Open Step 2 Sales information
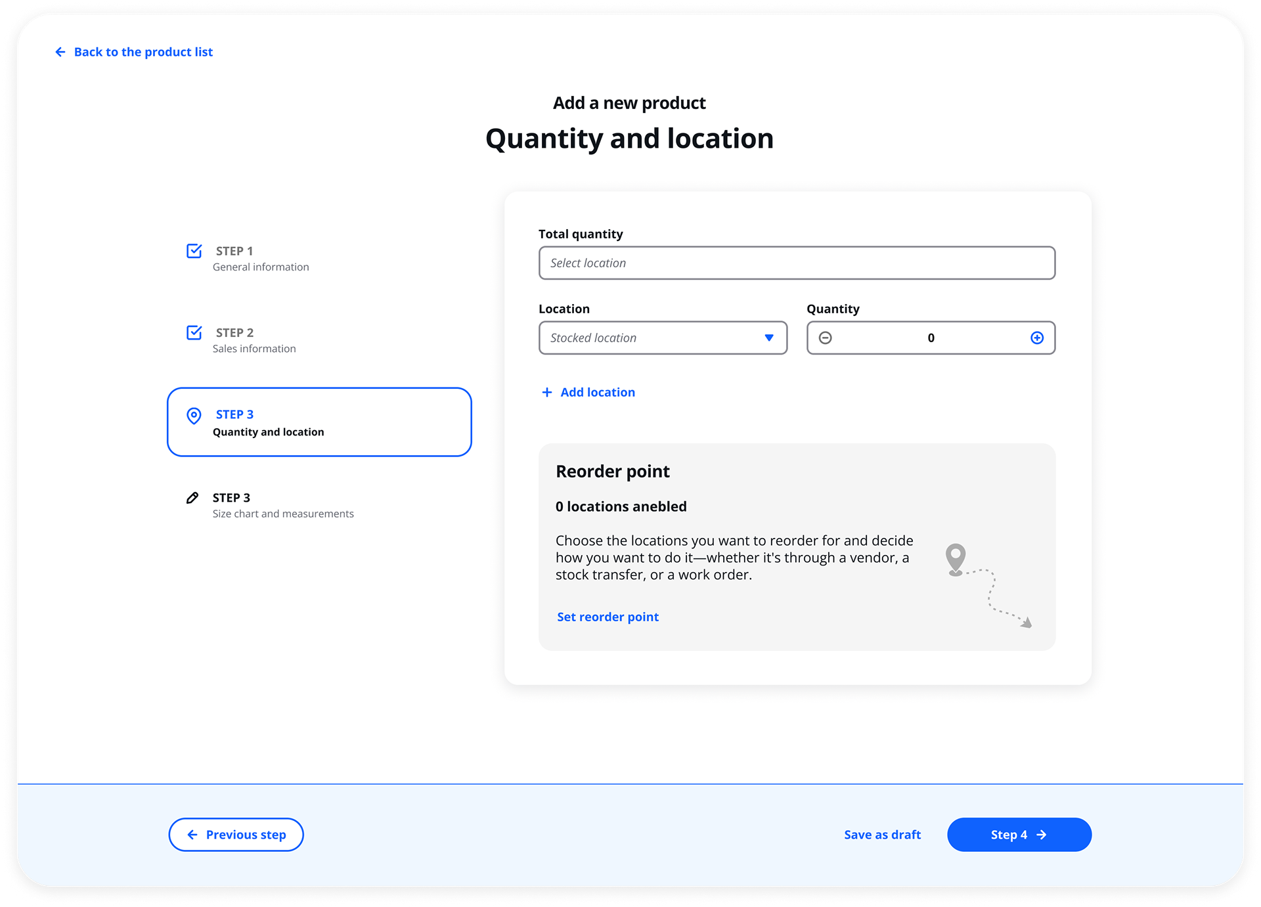 [254, 340]
